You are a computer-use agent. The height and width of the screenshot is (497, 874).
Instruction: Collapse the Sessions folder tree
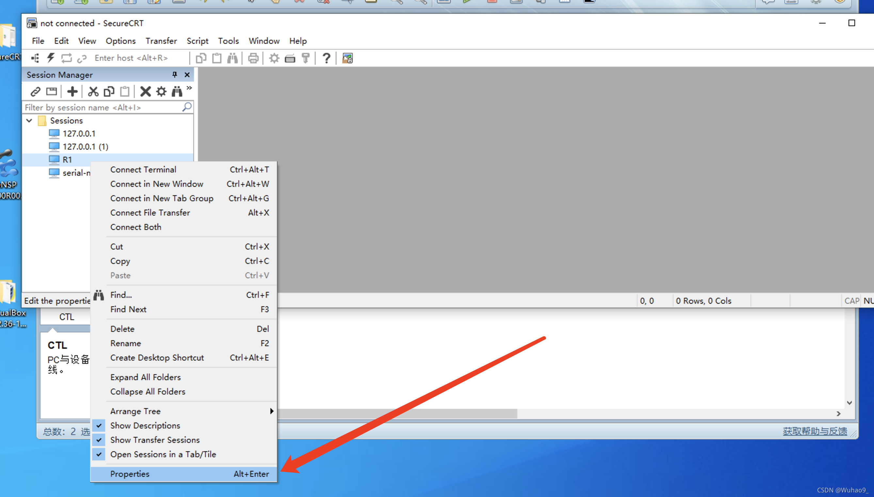click(x=29, y=120)
